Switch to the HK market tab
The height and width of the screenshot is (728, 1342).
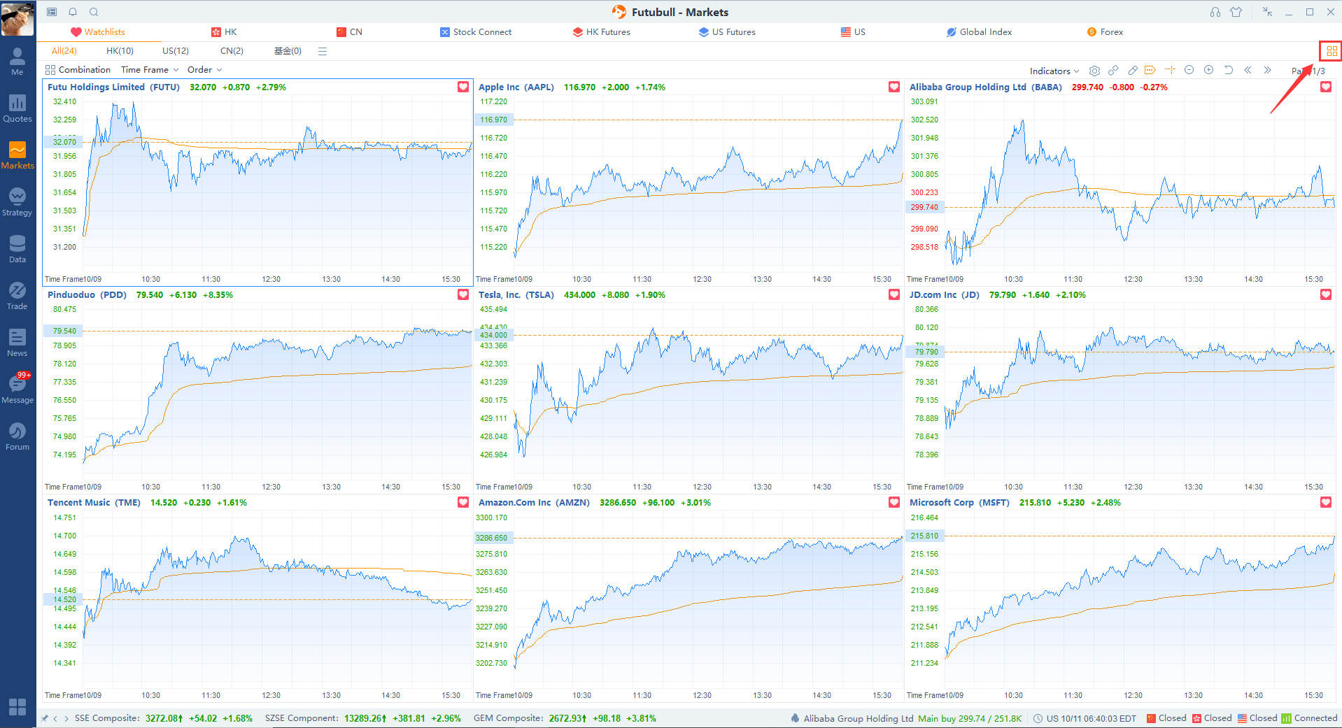[x=224, y=32]
